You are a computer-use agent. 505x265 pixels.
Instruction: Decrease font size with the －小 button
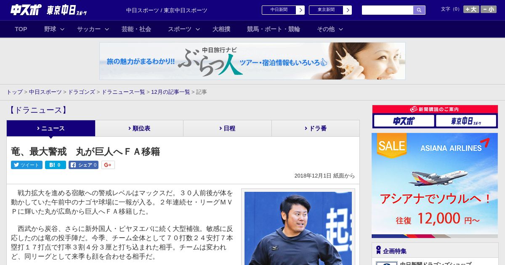[489, 9]
